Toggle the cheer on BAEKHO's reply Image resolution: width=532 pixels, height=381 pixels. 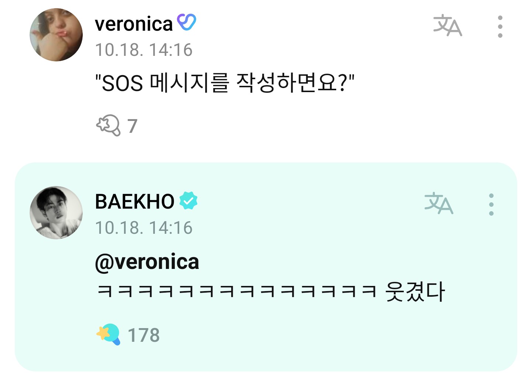point(108,335)
